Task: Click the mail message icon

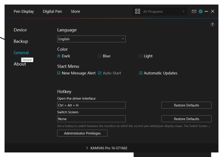Action: pos(194,11)
